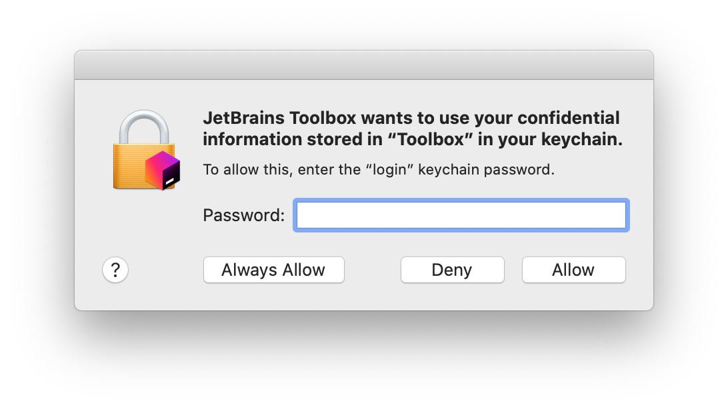Focus the Password input field
This screenshot has height=409, width=728.
[461, 215]
